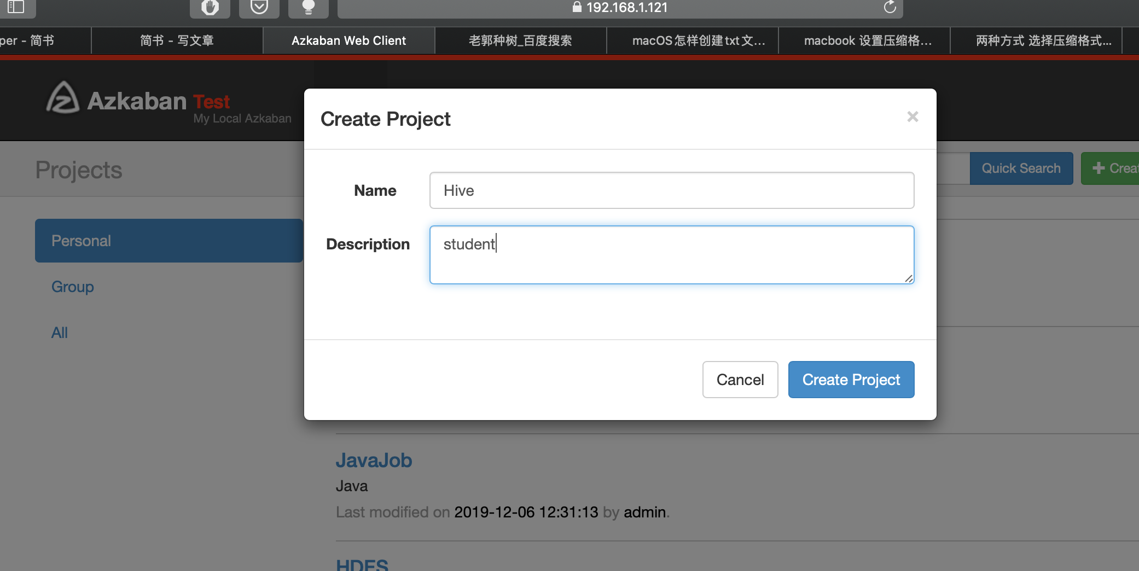The image size is (1139, 571).
Task: Click the 'Create Project' dialog title
Action: (x=386, y=119)
